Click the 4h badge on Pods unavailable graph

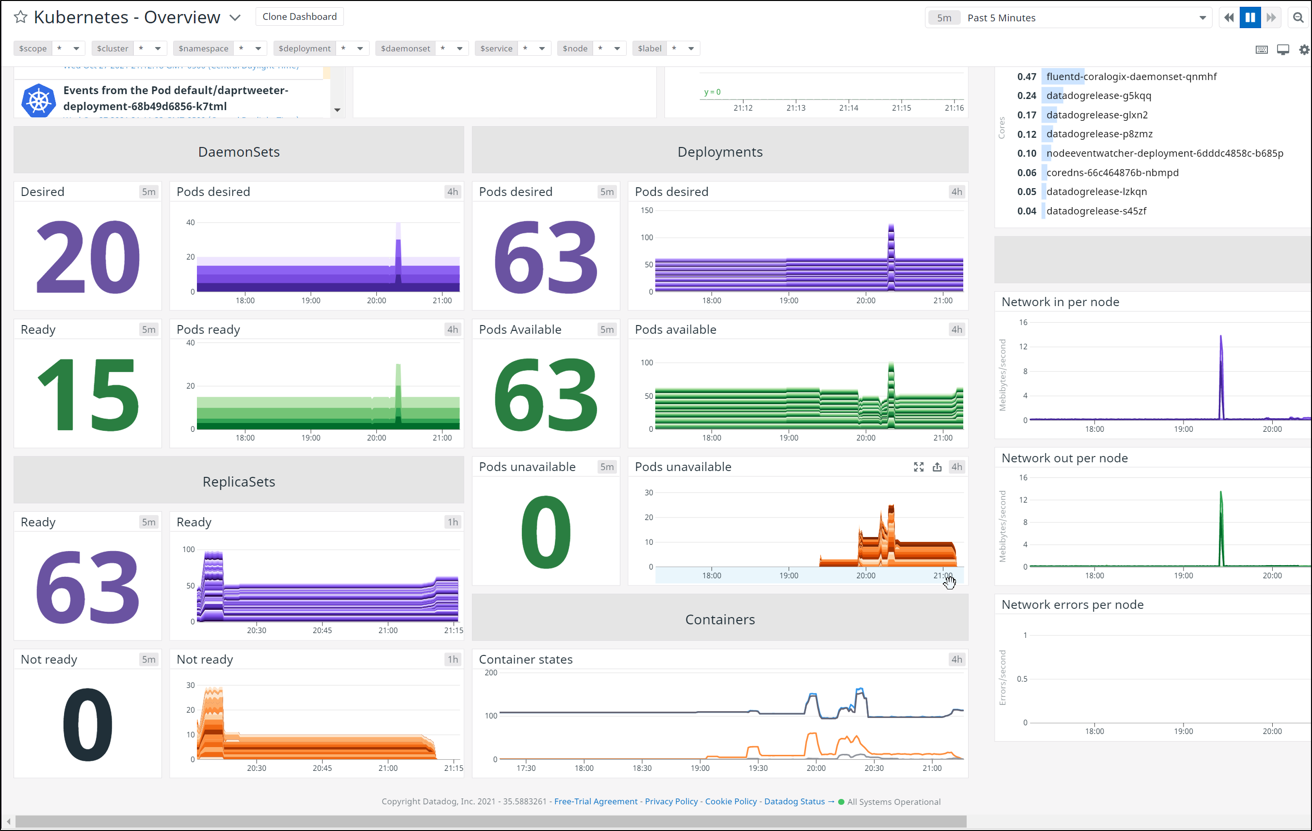[957, 467]
